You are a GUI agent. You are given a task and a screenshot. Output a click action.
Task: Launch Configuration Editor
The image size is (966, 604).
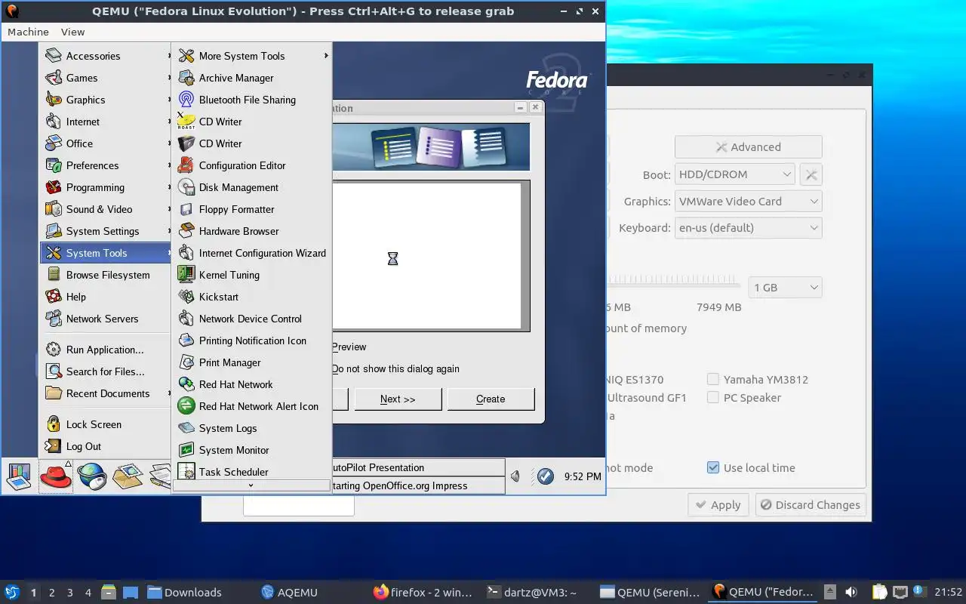coord(251,165)
